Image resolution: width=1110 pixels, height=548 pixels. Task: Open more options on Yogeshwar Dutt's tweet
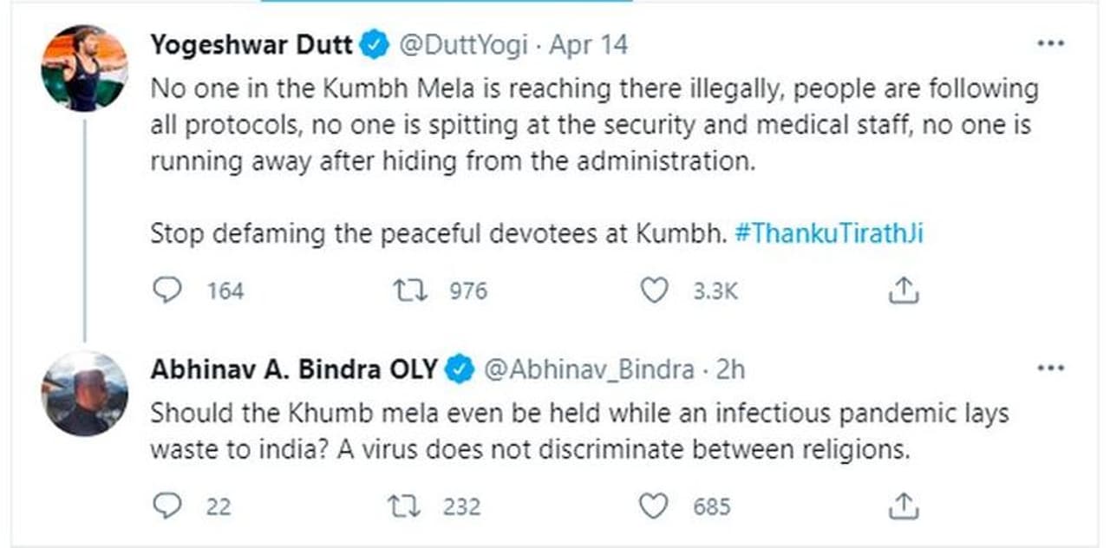[x=1050, y=44]
